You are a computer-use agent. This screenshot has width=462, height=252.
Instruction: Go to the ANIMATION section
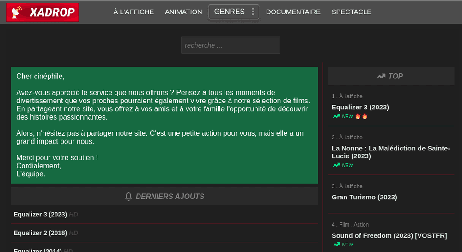pyautogui.click(x=183, y=12)
